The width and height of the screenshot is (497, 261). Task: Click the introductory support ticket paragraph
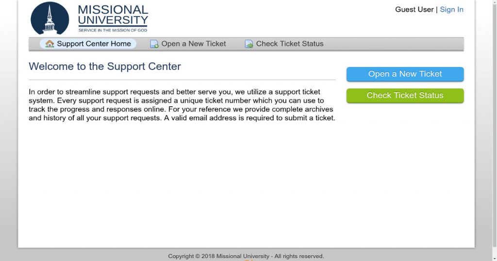(x=182, y=105)
